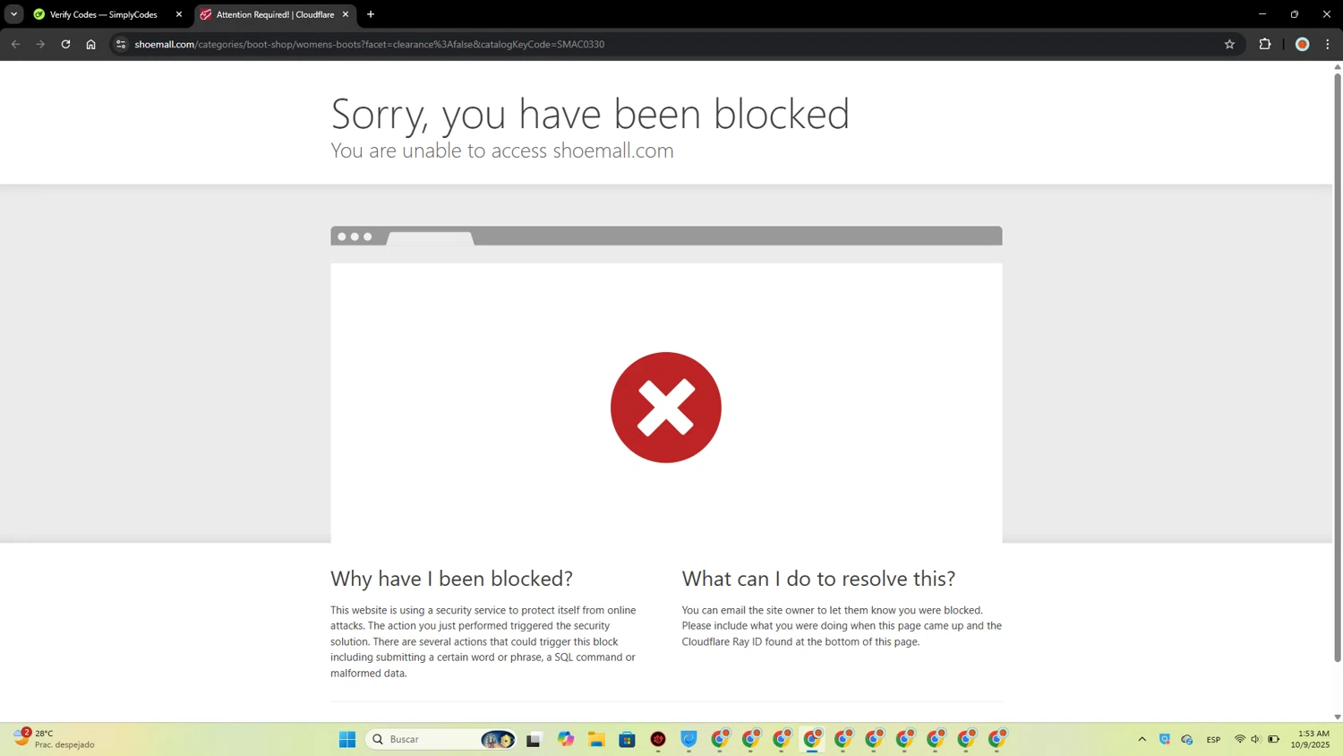Image resolution: width=1343 pixels, height=756 pixels.
Task: Close the Verify Codes — SimplyCodes tab
Action: [178, 14]
